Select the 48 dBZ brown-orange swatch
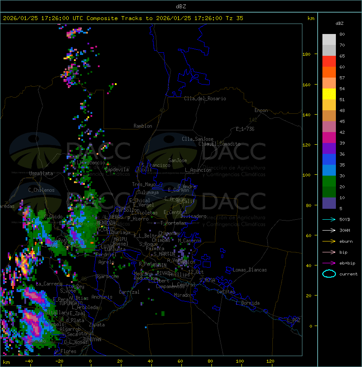Image resolution: width=362 pixels, height=367 pixels. (x=329, y=116)
